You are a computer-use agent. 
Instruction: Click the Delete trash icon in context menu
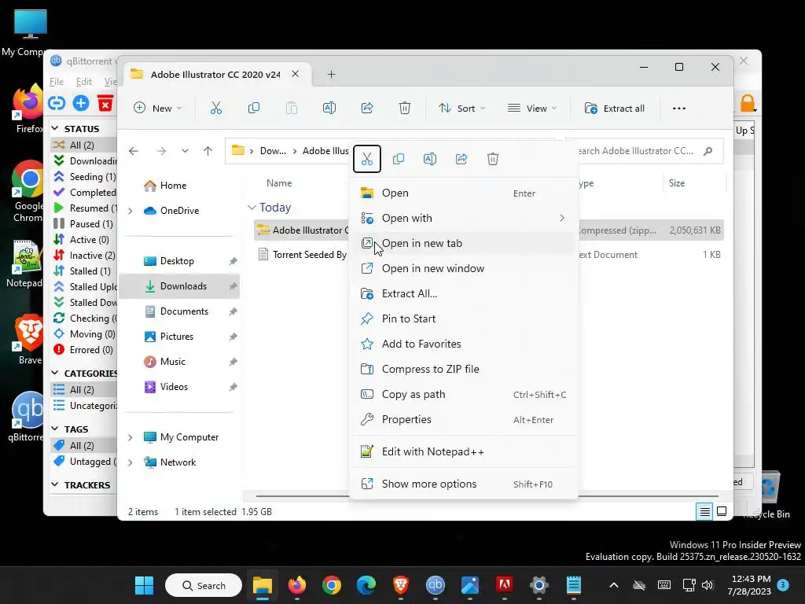click(493, 159)
